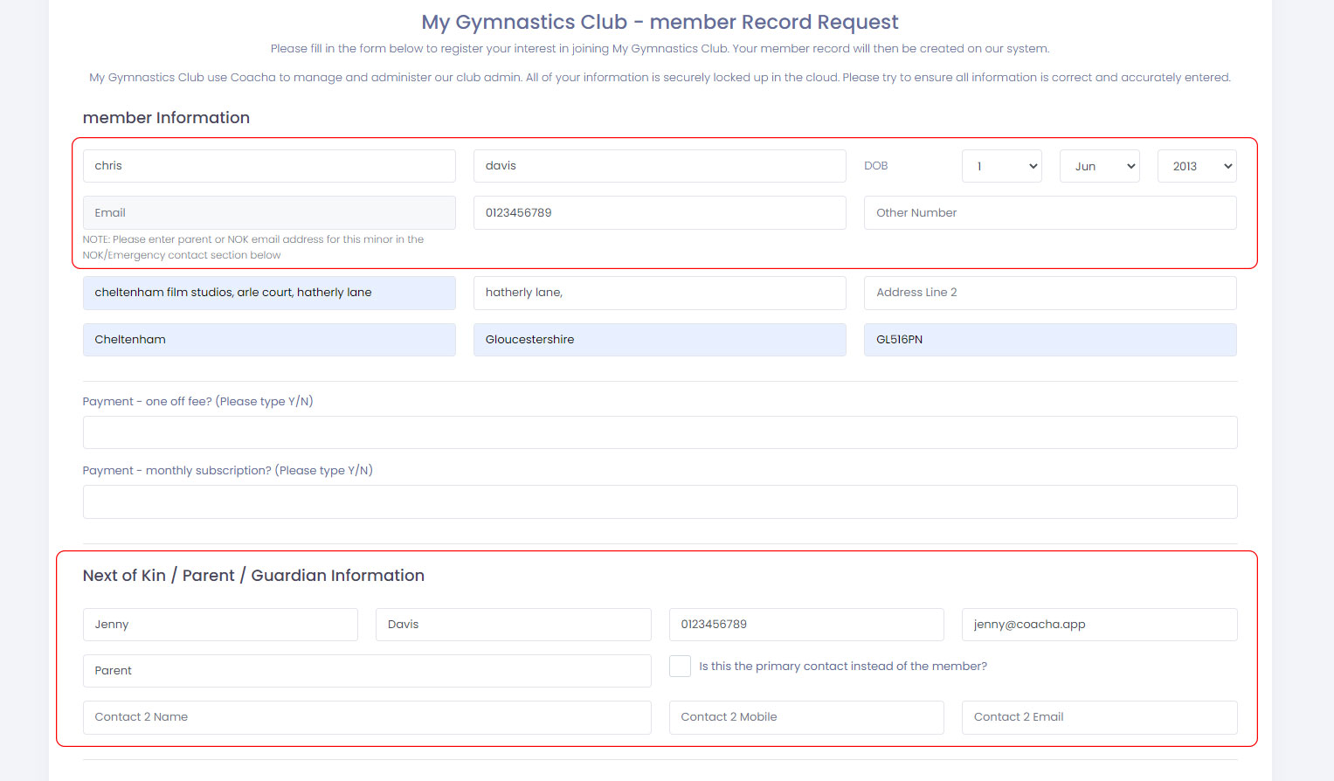Image resolution: width=1334 pixels, height=781 pixels.
Task: Click the cheltenham film studios address field
Action: [269, 293]
